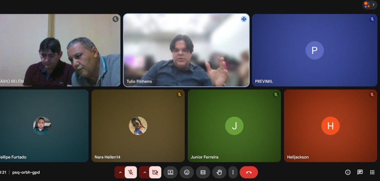Click Tulio Pinheiro speaking indicator icon
This screenshot has height=181, width=380.
click(x=244, y=19)
